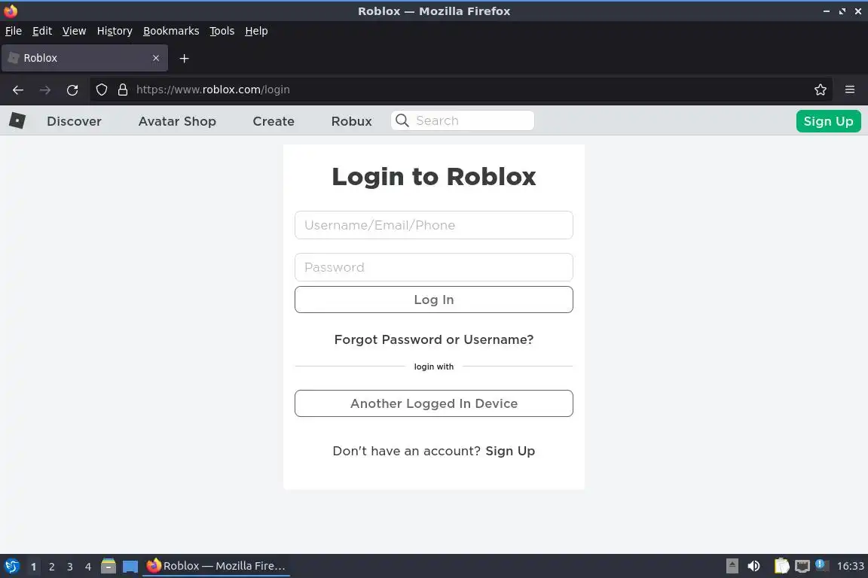Open the Help menu
The height and width of the screenshot is (578, 868).
(x=256, y=31)
